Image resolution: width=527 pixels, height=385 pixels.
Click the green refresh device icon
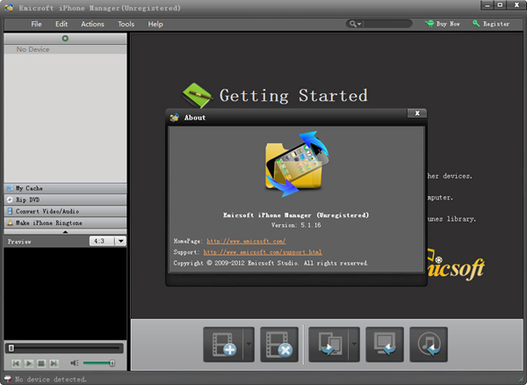(65, 39)
